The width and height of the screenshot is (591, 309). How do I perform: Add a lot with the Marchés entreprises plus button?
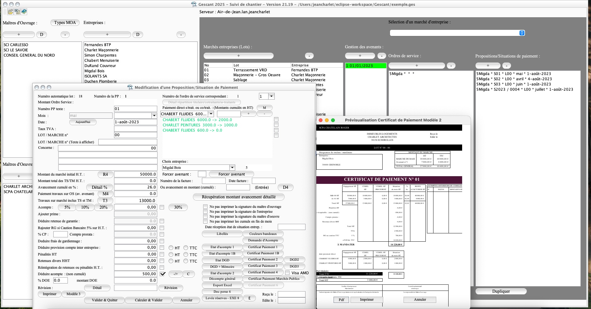point(238,56)
